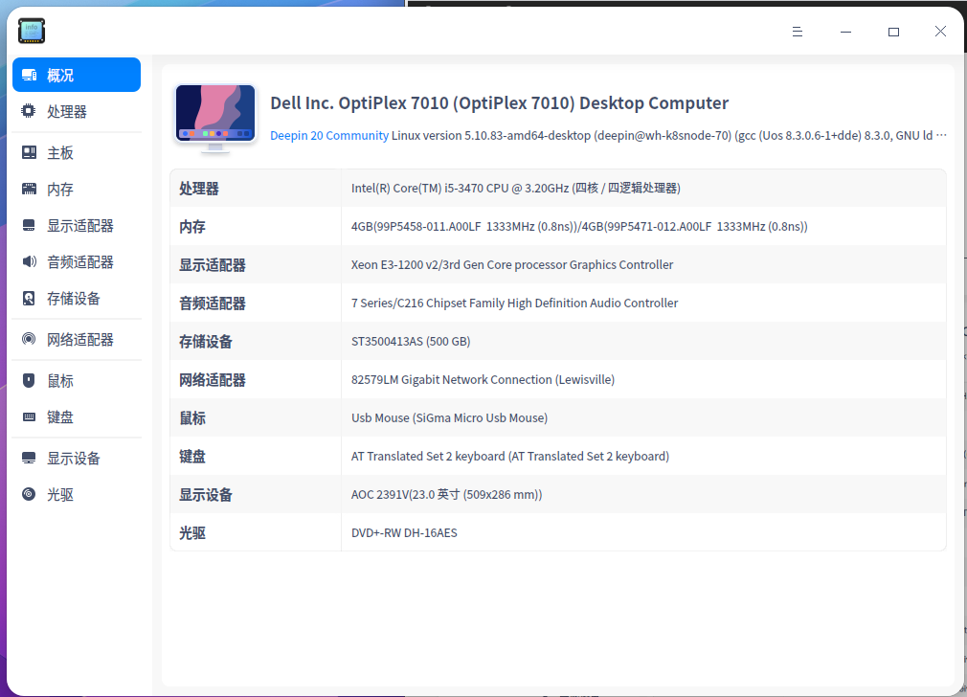
Task: Click the 光驱 row header in the table
Action: click(x=191, y=532)
